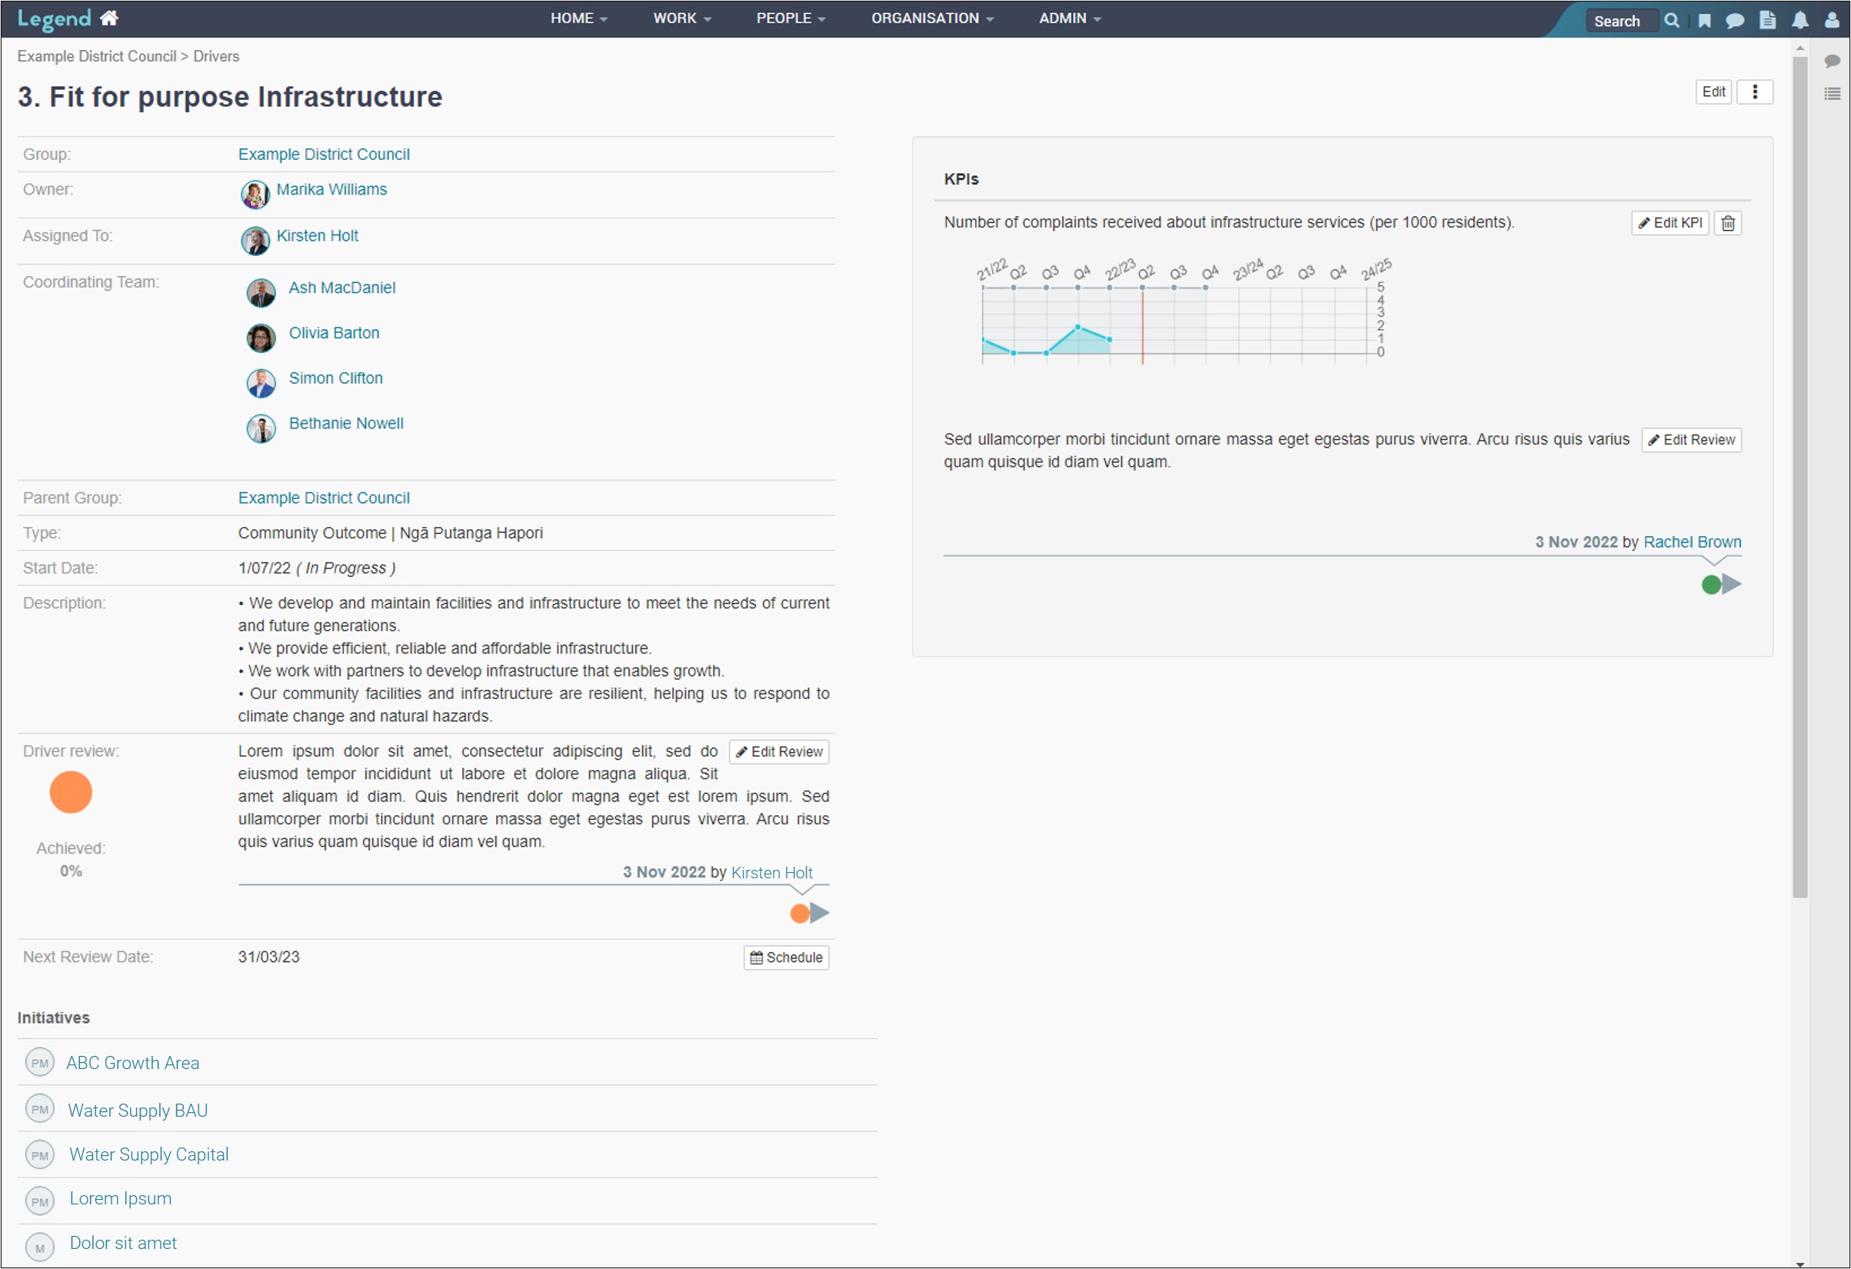This screenshot has height=1269, width=1851.
Task: Open Group link Example District Council
Action: [323, 155]
